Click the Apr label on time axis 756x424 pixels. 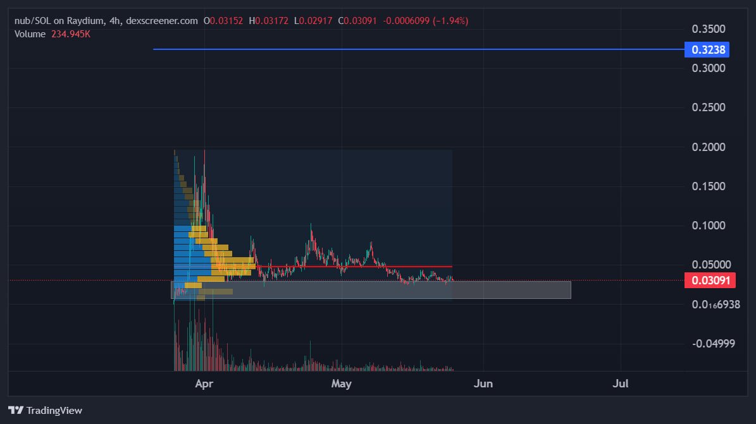(204, 384)
